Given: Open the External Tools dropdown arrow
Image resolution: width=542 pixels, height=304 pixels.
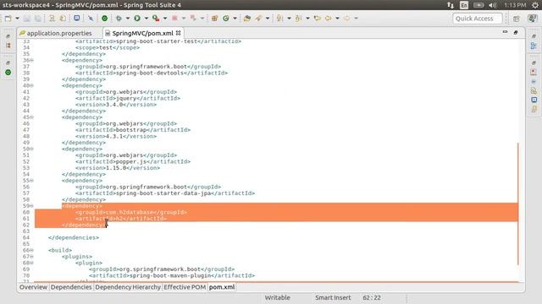Looking at the screenshot, I should 165,19.
